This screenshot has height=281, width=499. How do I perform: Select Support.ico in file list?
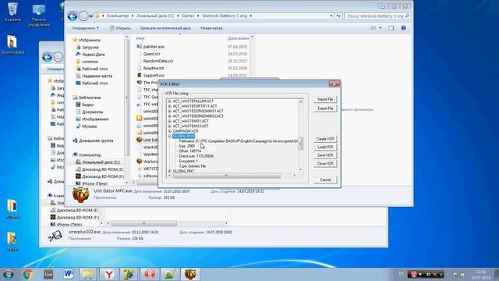[x=150, y=75]
